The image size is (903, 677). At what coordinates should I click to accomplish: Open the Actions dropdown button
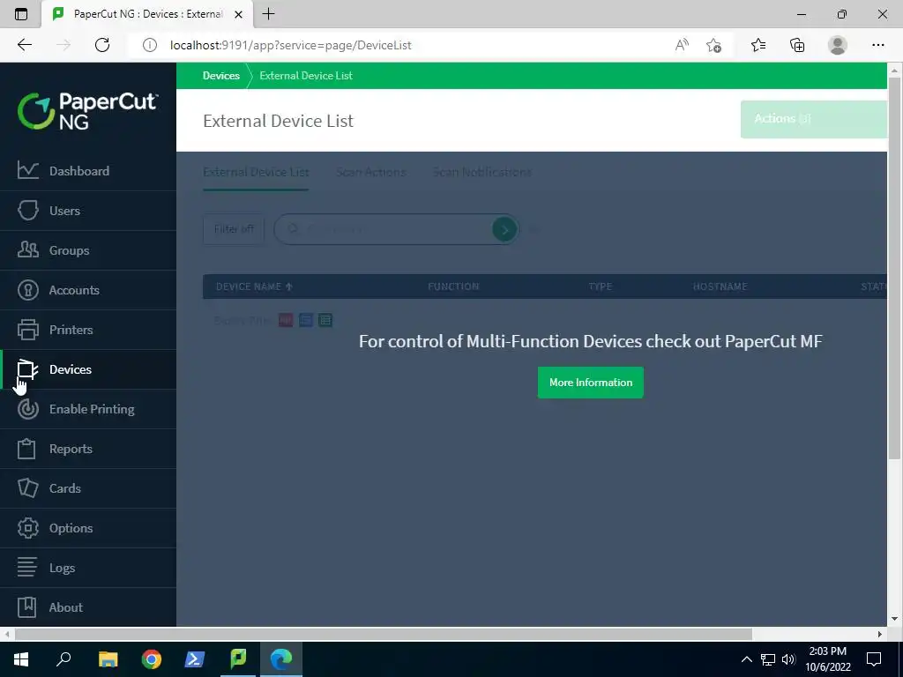pos(813,119)
